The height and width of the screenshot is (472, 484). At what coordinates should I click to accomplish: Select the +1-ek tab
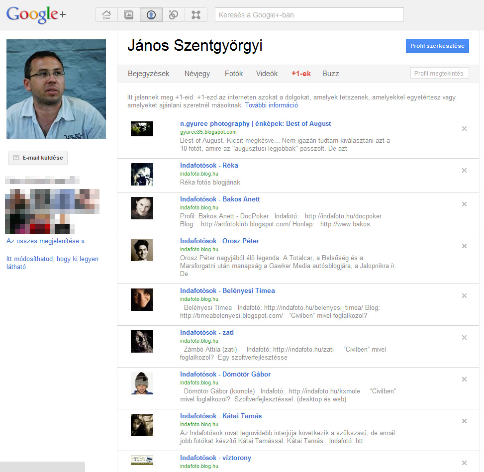click(301, 74)
